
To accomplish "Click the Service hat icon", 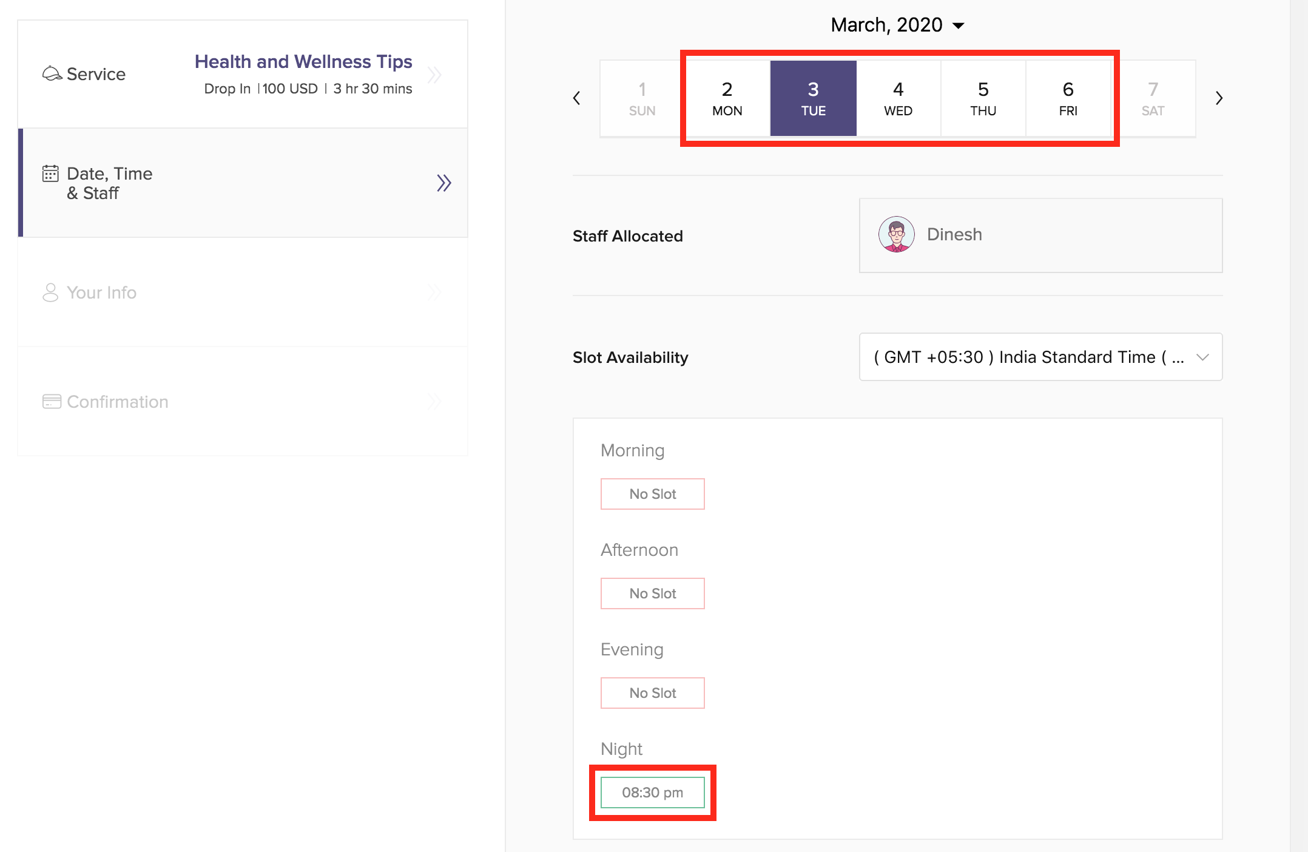I will click(x=52, y=74).
